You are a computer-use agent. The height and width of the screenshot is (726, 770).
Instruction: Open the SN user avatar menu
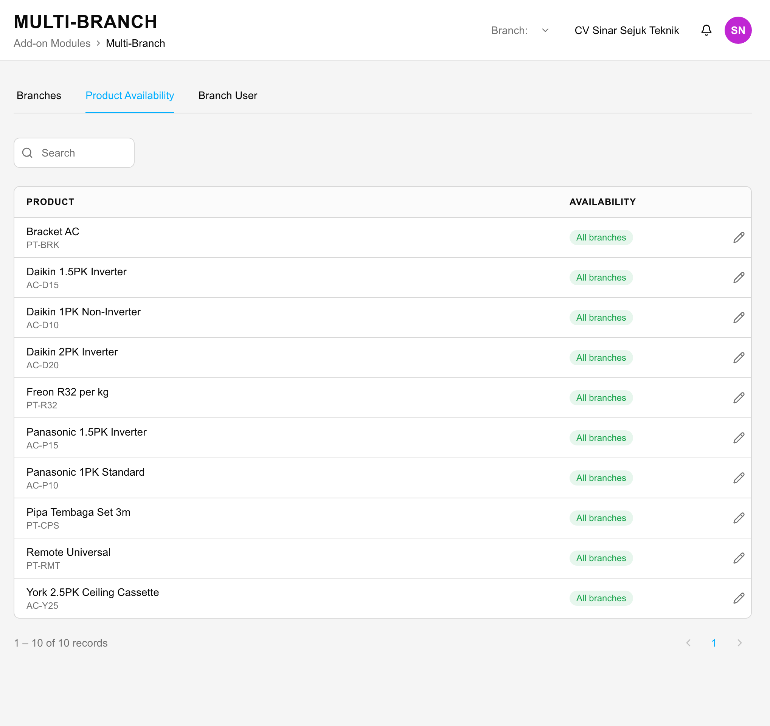(738, 30)
